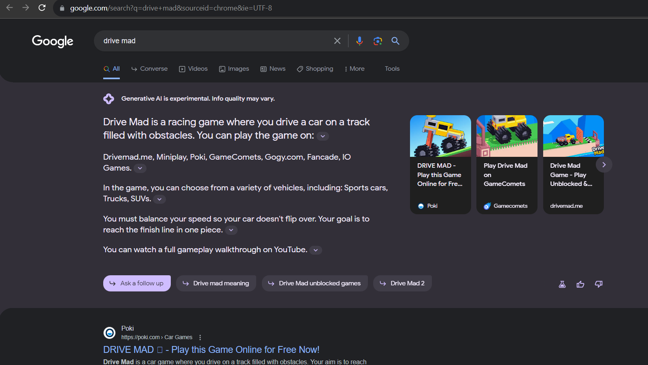Click the site security lock icon
Viewport: 648px width, 365px height.
(x=62, y=8)
